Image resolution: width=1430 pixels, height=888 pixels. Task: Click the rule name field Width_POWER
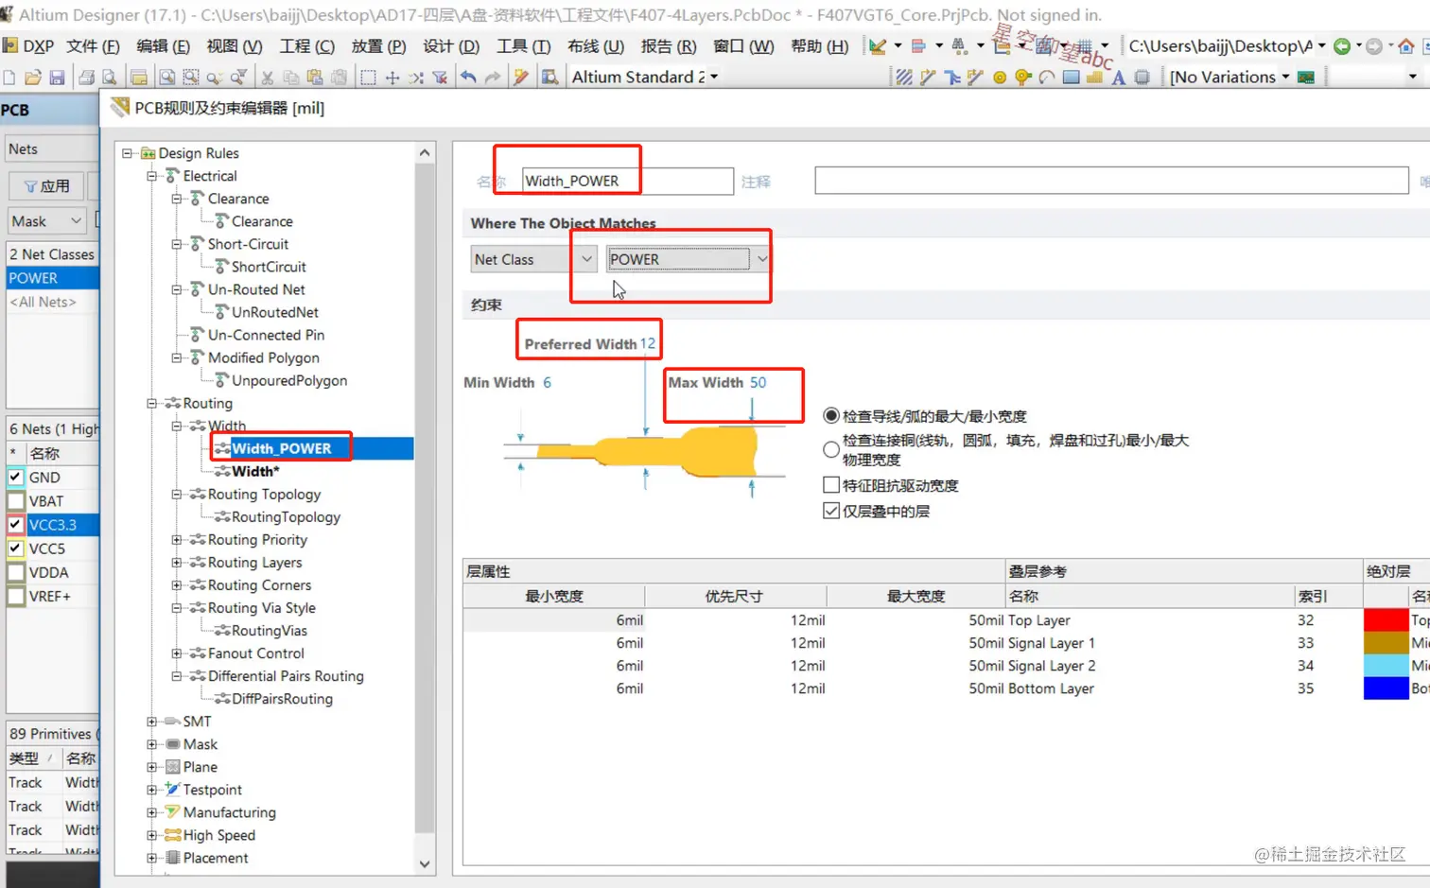(x=628, y=181)
